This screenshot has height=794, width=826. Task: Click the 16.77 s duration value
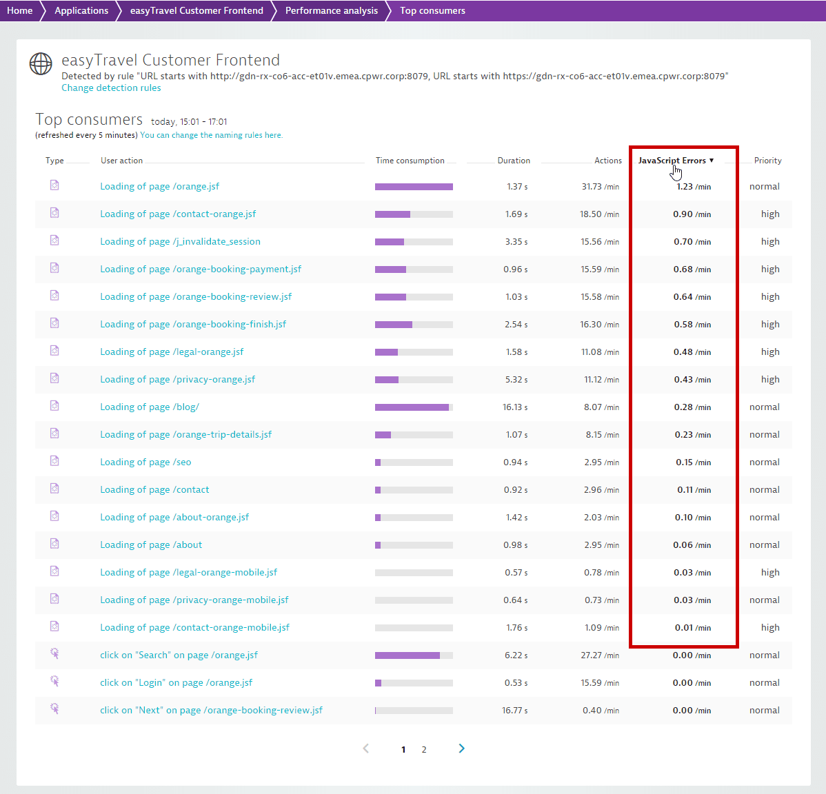pyautogui.click(x=515, y=711)
